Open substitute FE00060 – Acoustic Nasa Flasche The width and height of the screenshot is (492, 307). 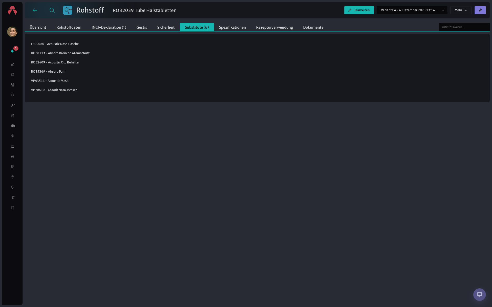55,44
